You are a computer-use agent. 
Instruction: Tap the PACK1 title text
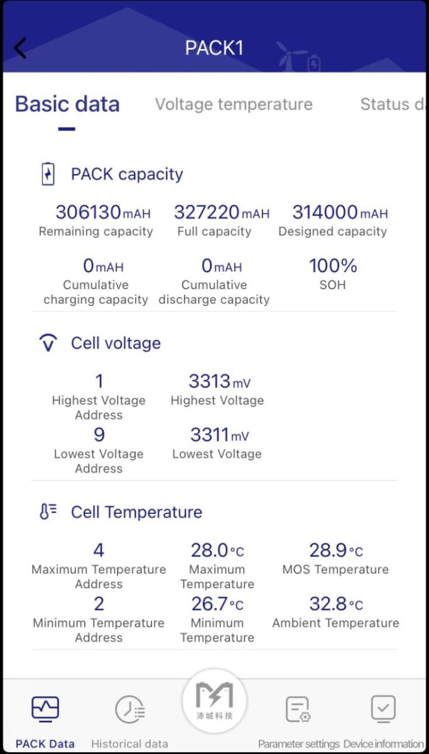(x=214, y=48)
